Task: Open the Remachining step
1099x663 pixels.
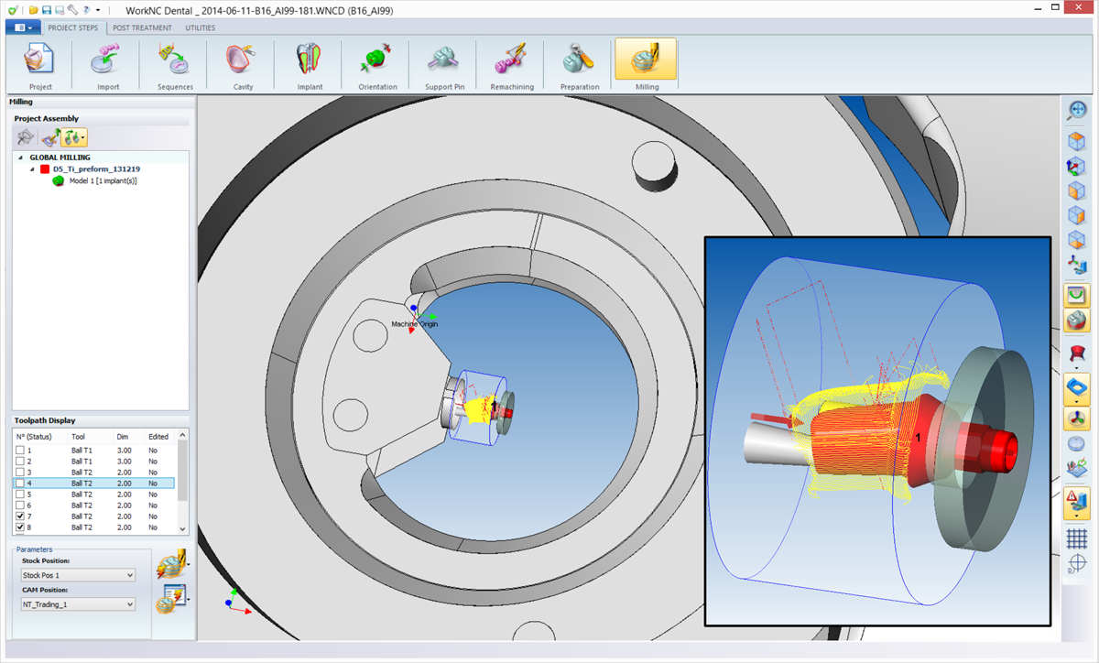Action: click(513, 66)
